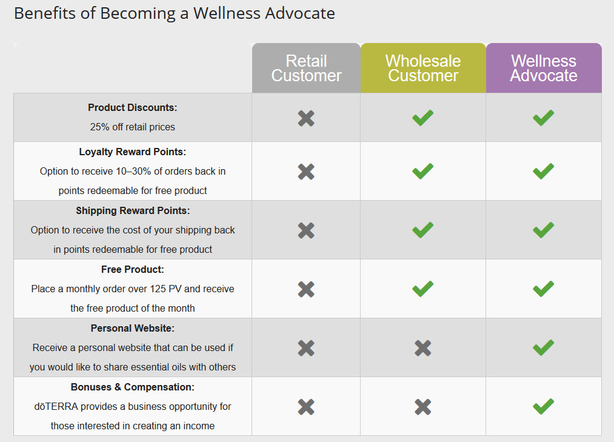Click the green check for Wholesale Customer Product Discounts

pos(423,118)
